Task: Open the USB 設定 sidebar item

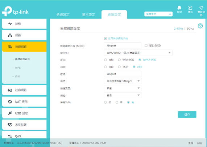Action: 24,113
